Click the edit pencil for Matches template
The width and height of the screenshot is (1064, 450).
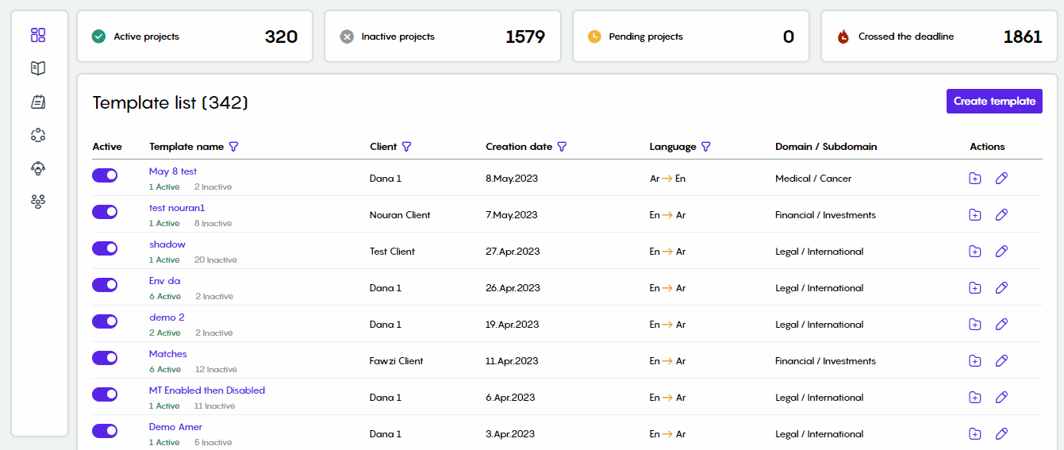tap(1001, 361)
